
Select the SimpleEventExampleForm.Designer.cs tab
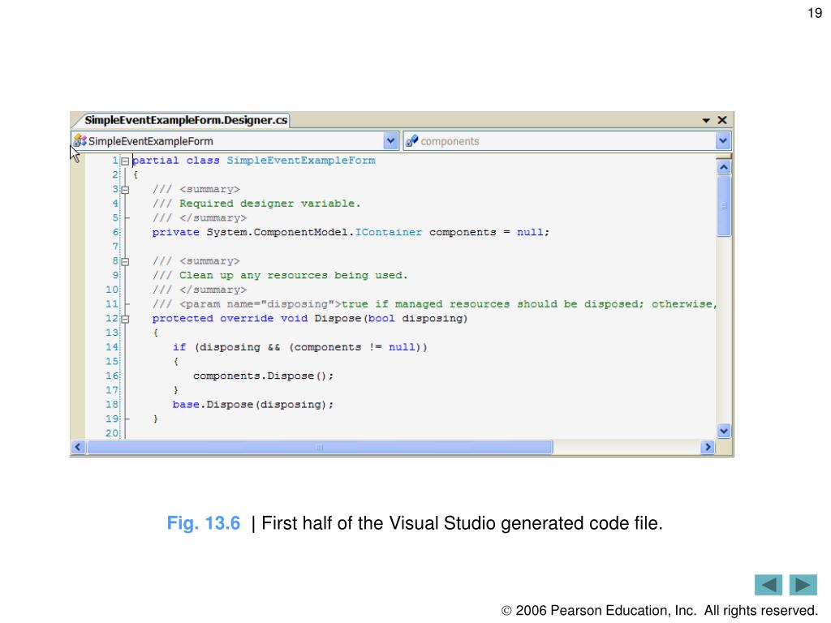coord(186,120)
